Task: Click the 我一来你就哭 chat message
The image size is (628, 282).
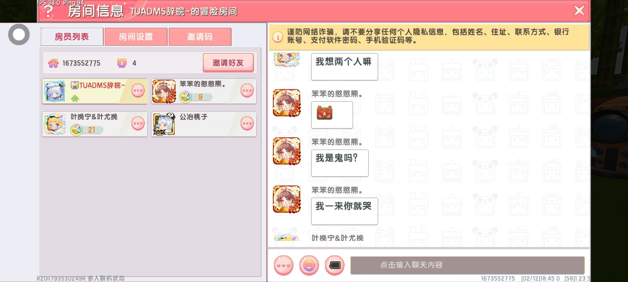Action: [x=345, y=211]
